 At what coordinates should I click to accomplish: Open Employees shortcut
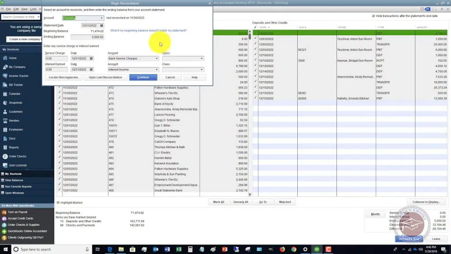[x=15, y=129]
